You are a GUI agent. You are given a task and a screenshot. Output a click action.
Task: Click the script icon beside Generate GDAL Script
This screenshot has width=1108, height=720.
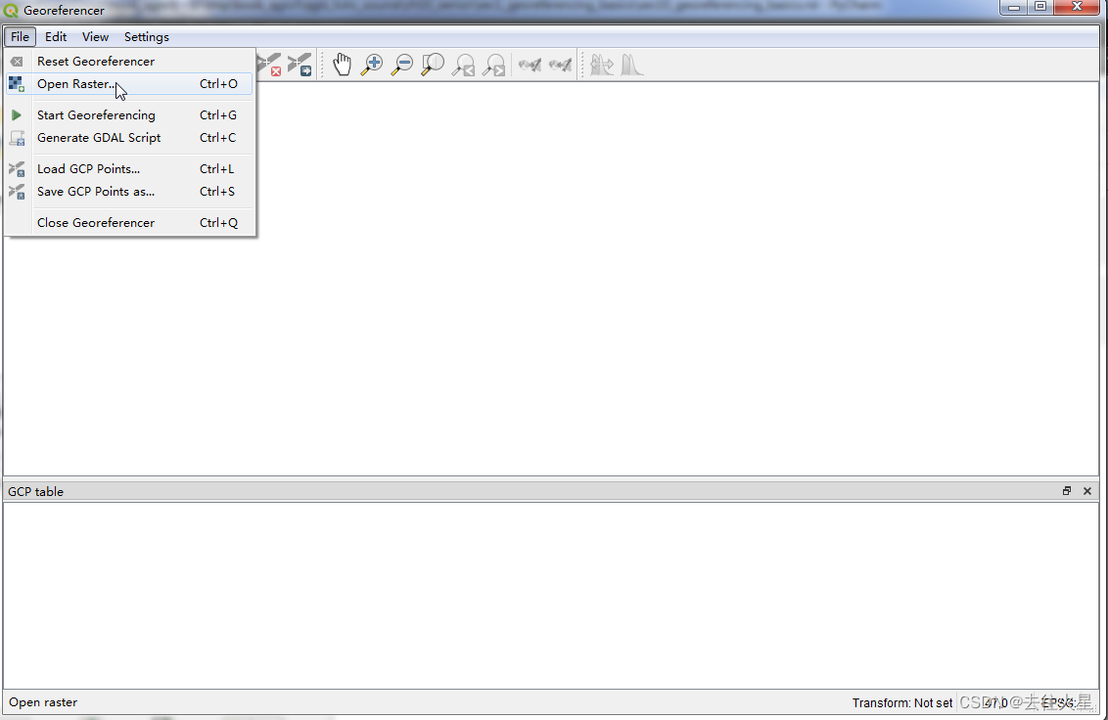[x=17, y=138]
